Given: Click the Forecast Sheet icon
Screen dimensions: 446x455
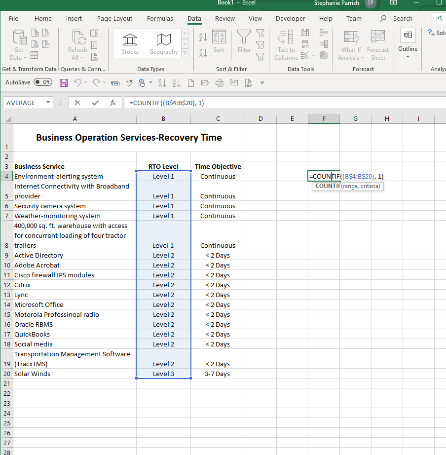Looking at the screenshot, I should pyautogui.click(x=378, y=43).
